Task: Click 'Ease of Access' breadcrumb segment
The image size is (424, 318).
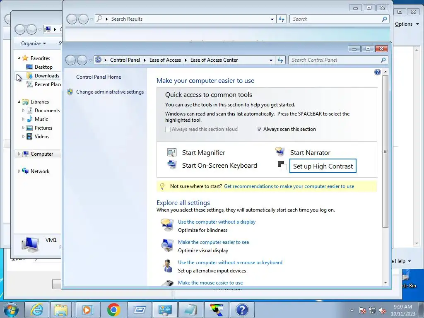Action: click(x=165, y=60)
